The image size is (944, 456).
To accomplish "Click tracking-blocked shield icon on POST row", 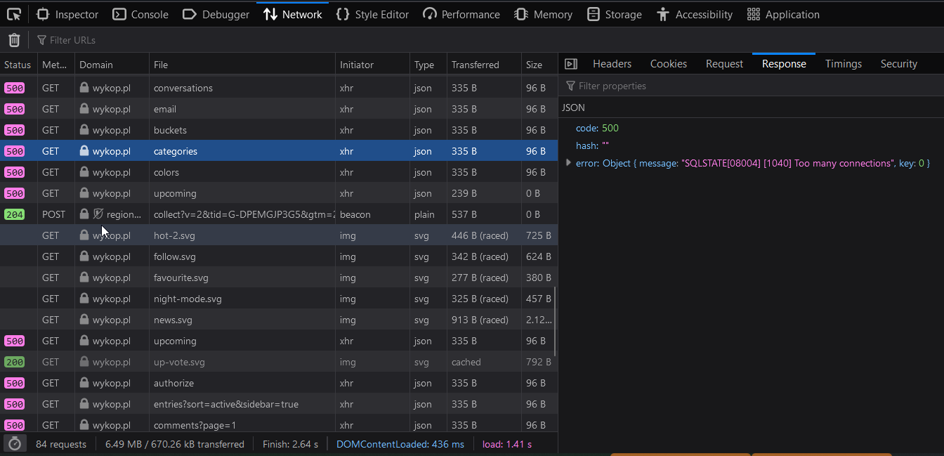I will click(98, 214).
